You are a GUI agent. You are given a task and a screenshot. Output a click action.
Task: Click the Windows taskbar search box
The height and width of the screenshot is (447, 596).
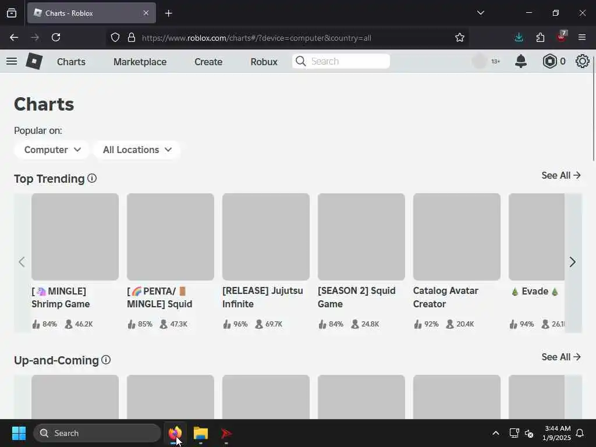[97, 433]
